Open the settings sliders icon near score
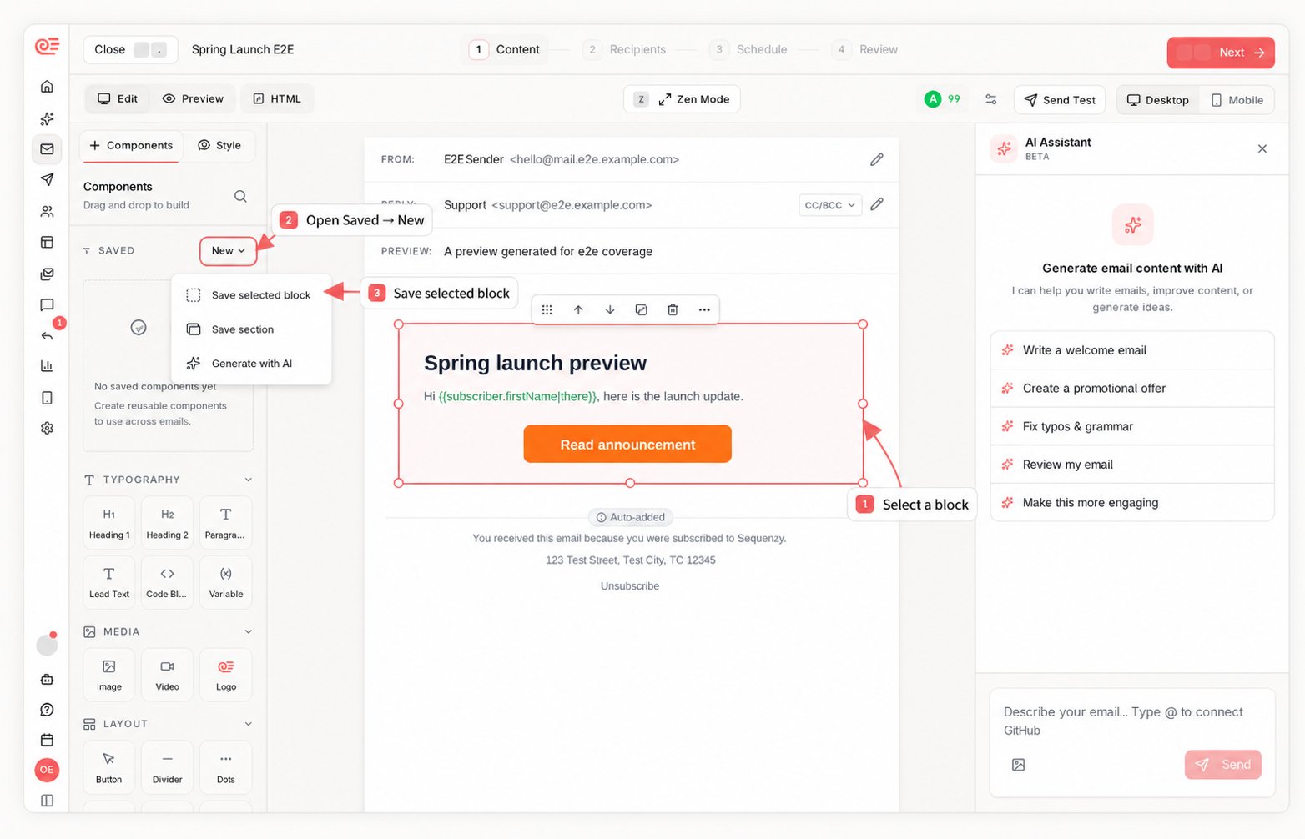 coord(990,99)
